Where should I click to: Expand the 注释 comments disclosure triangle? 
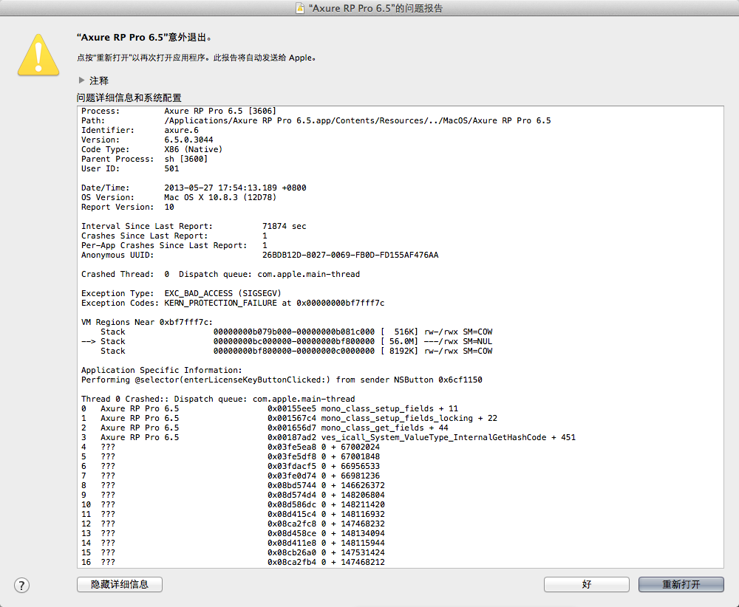81,80
